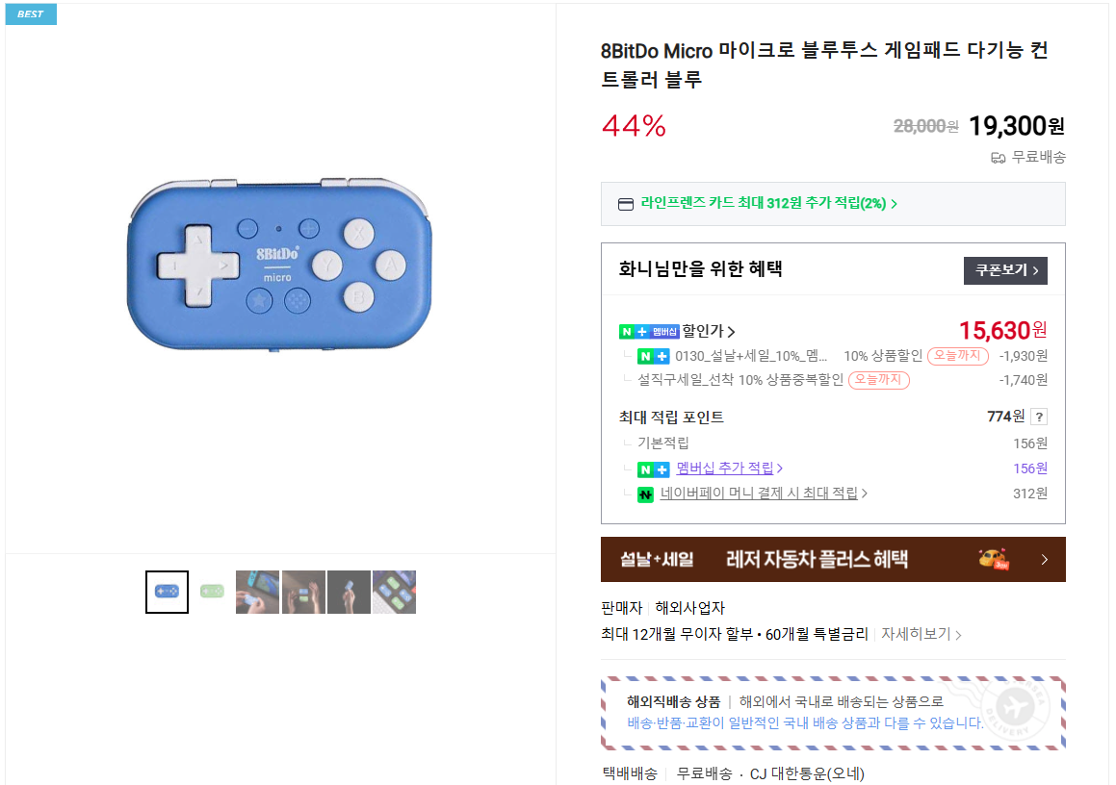Click the N+ icon beside 멤버십 추가 적립

[x=653, y=469]
